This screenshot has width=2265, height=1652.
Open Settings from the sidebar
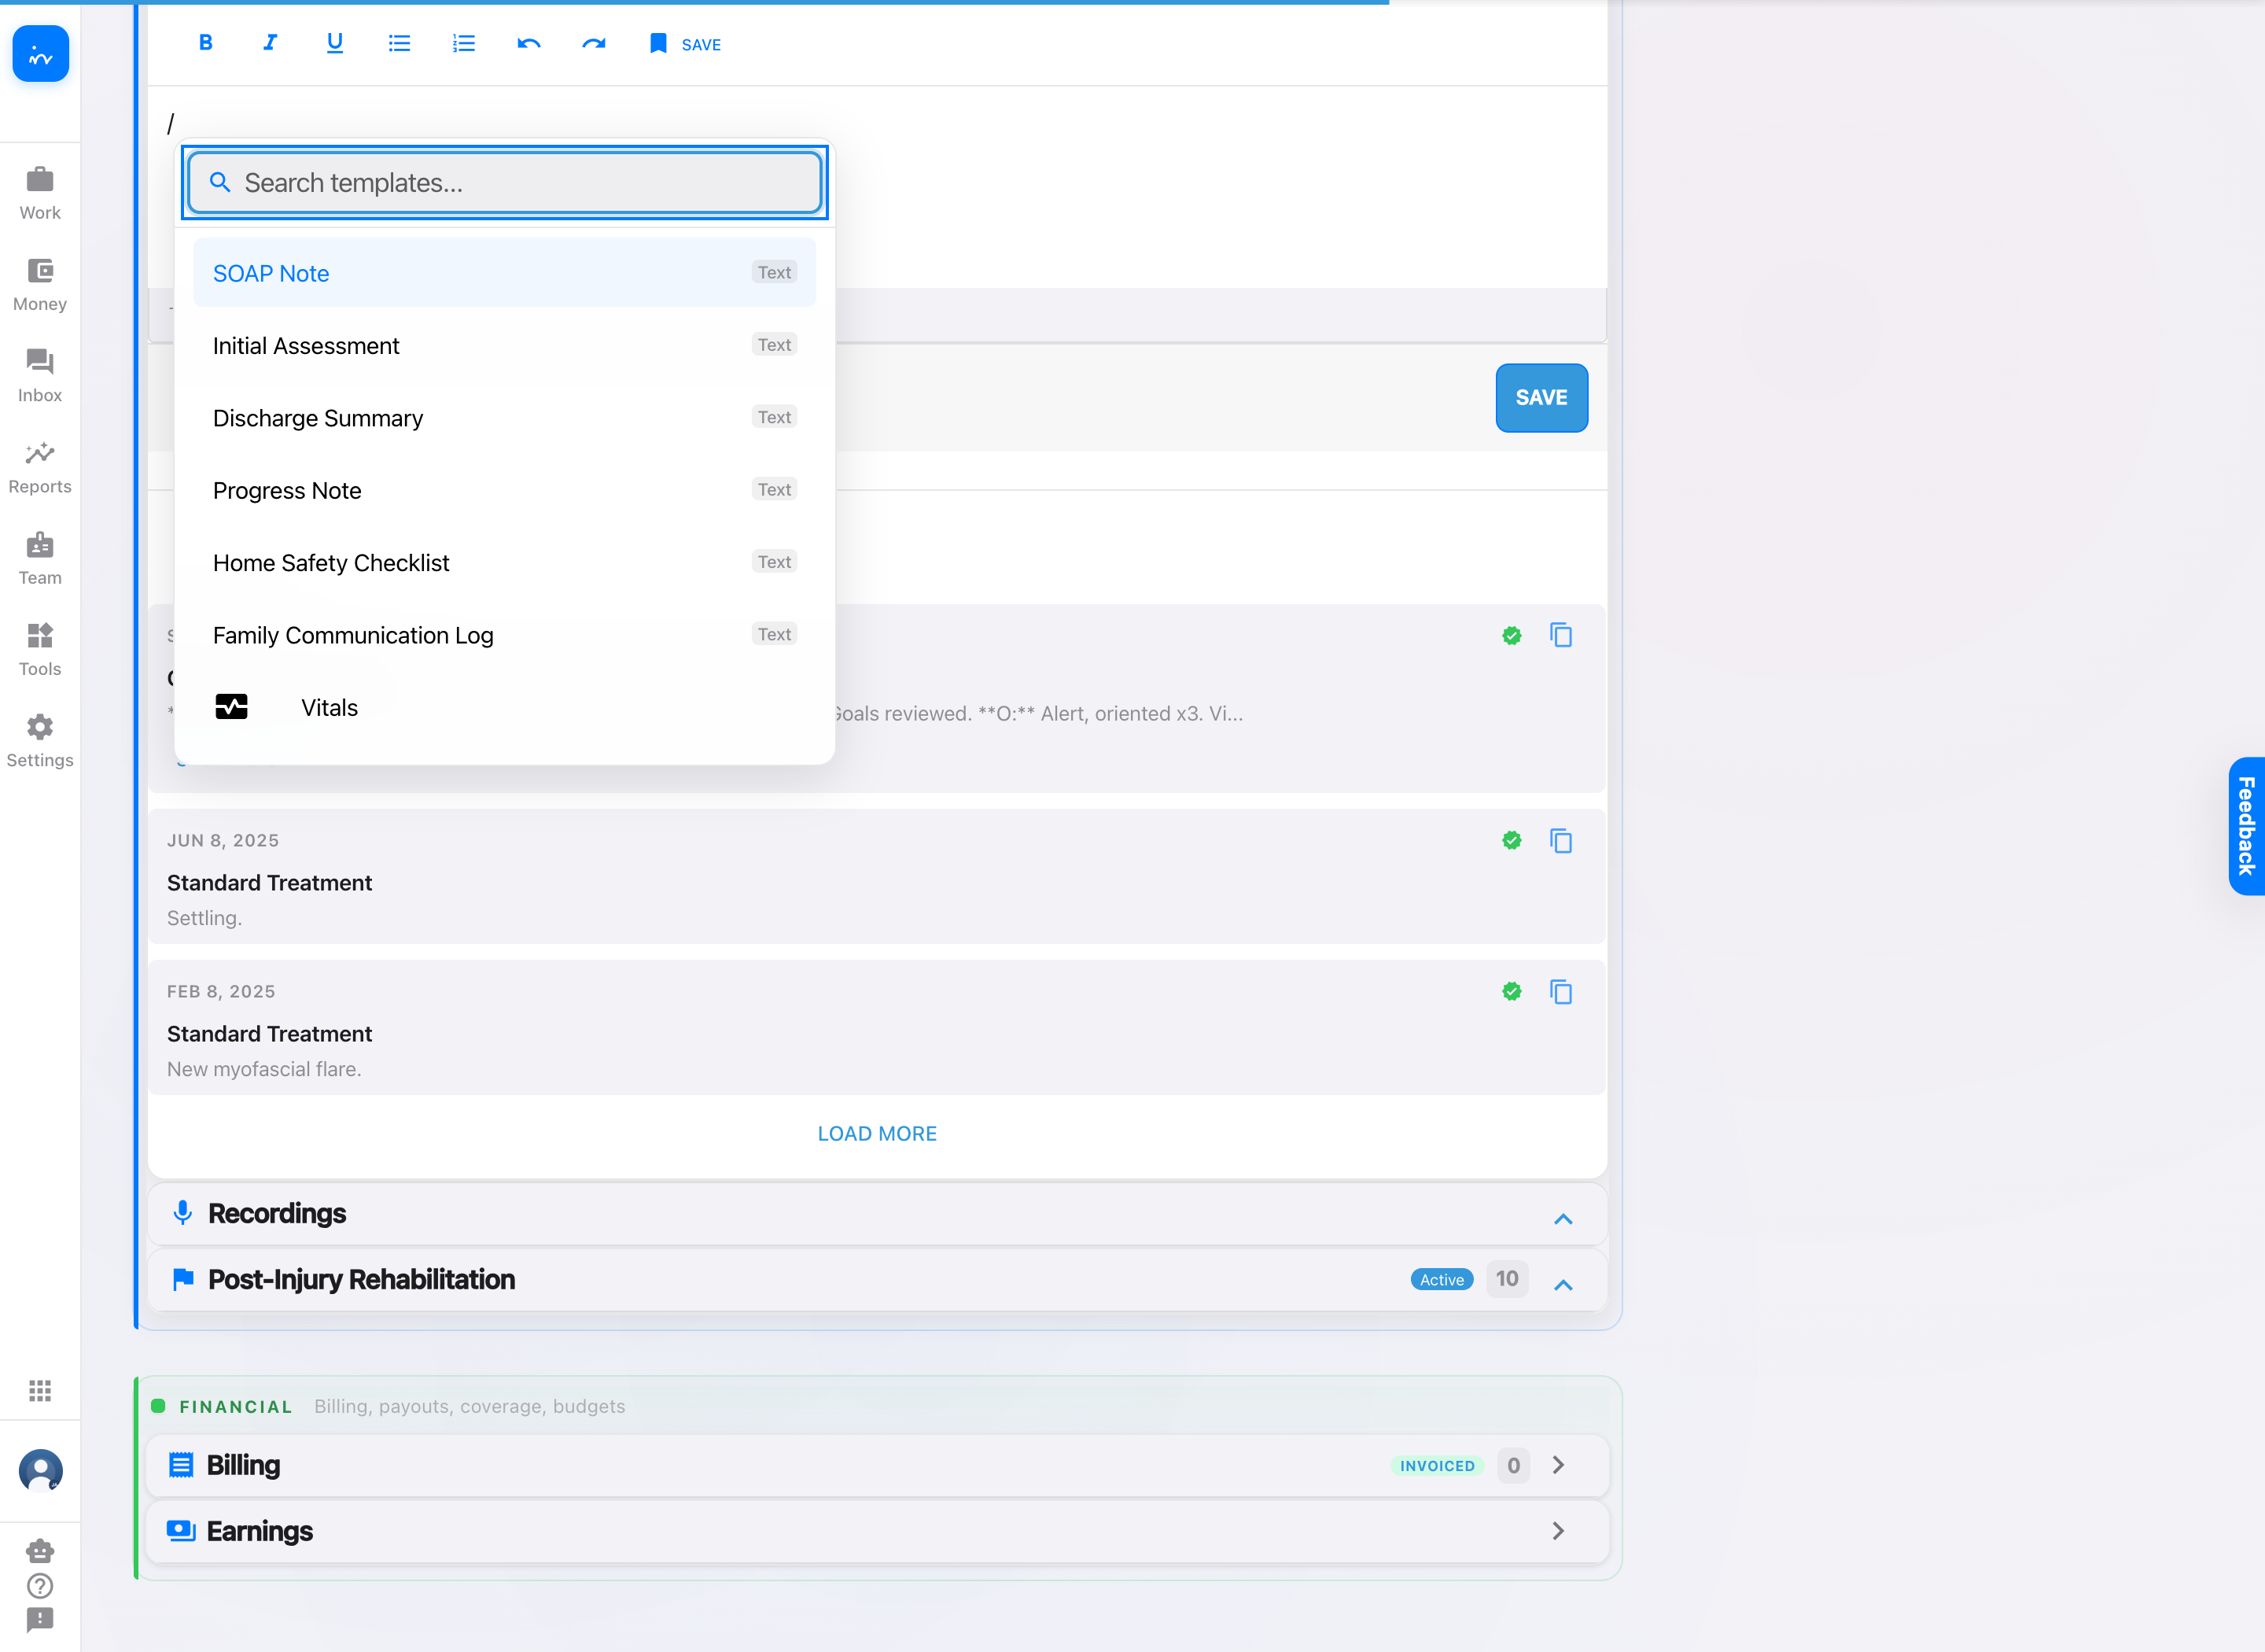point(40,741)
